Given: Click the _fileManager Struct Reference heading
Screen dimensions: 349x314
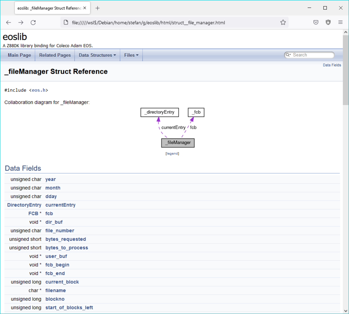Looking at the screenshot, I should pyautogui.click(x=56, y=72).
